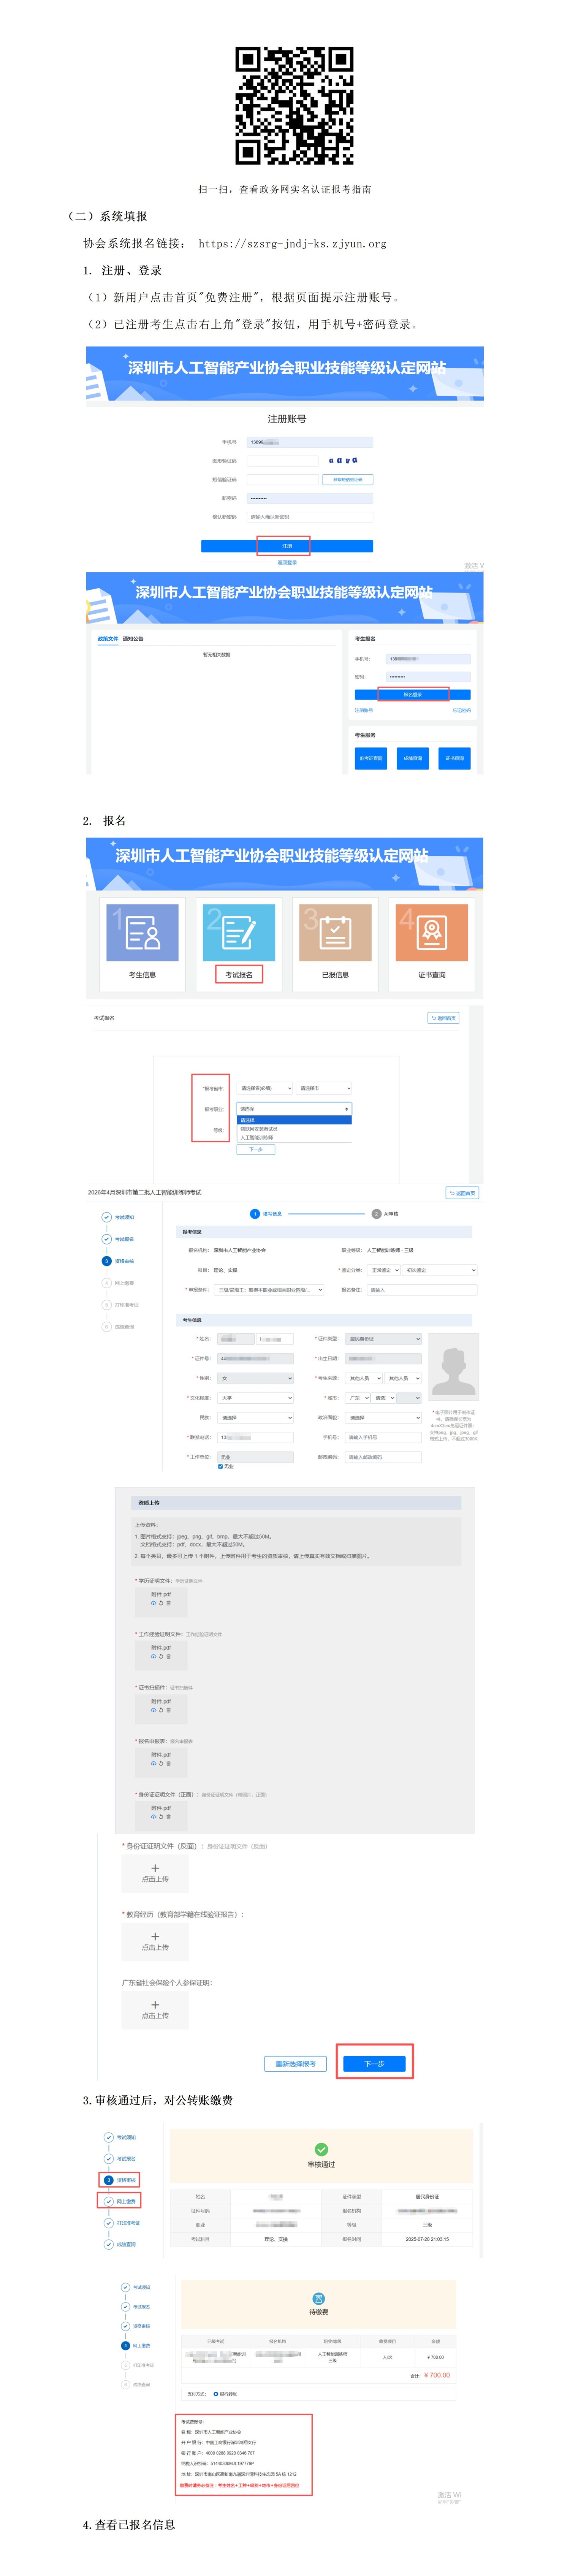Open the 初次鉴定 dropdown
The width and height of the screenshot is (570, 2576).
click(440, 1270)
